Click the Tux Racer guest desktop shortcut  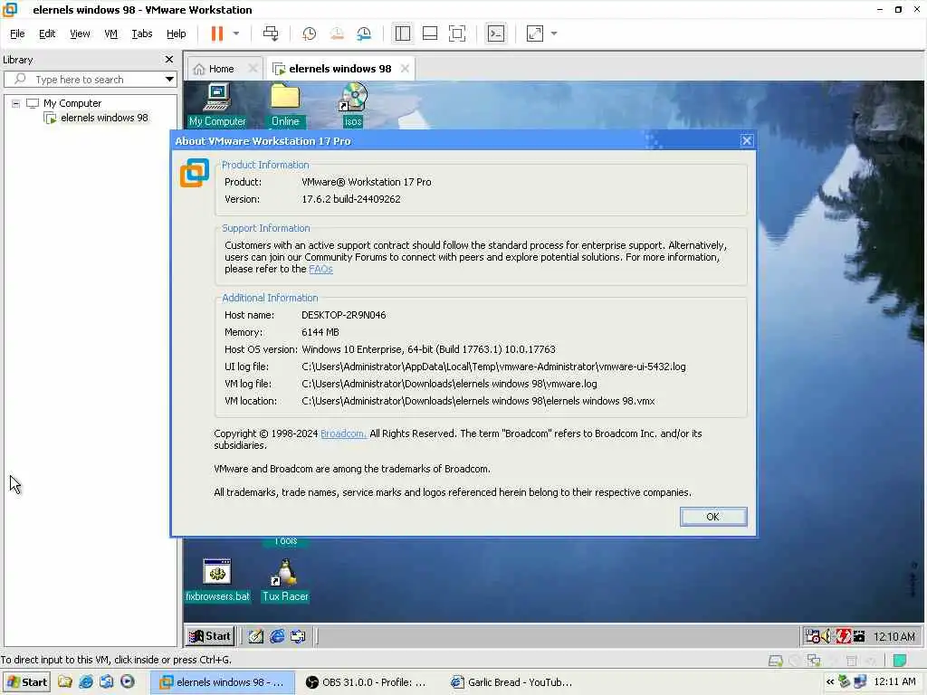pos(285,580)
